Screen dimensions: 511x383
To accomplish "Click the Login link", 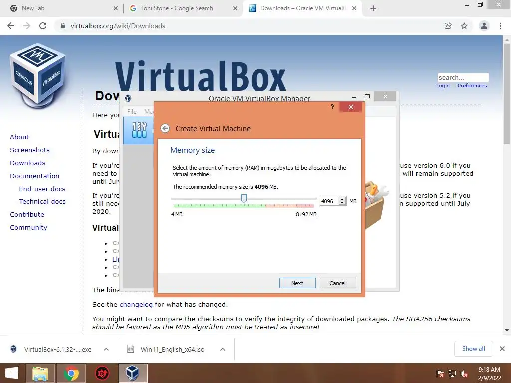I will pyautogui.click(x=443, y=85).
